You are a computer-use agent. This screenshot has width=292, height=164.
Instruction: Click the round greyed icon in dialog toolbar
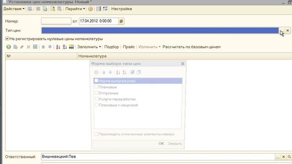pyautogui.click(x=96, y=72)
